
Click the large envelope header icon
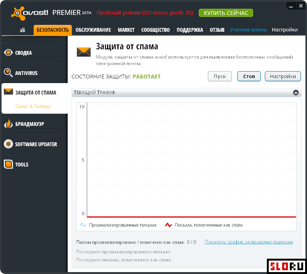point(84,52)
